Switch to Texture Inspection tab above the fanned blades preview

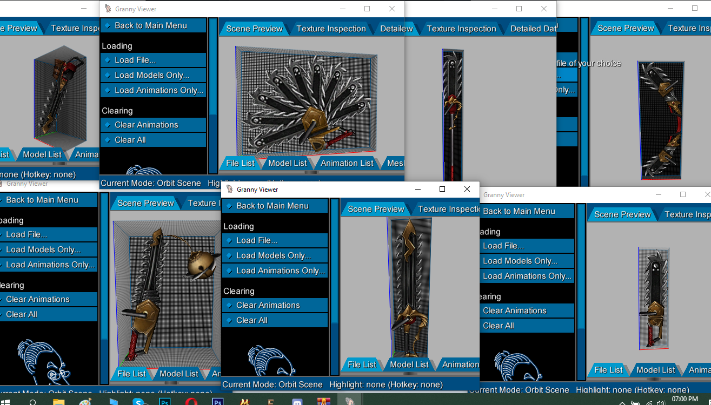331,29
